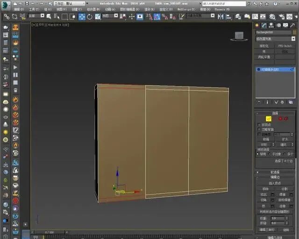Select the 子对象 preview radio button

tap(270, 154)
